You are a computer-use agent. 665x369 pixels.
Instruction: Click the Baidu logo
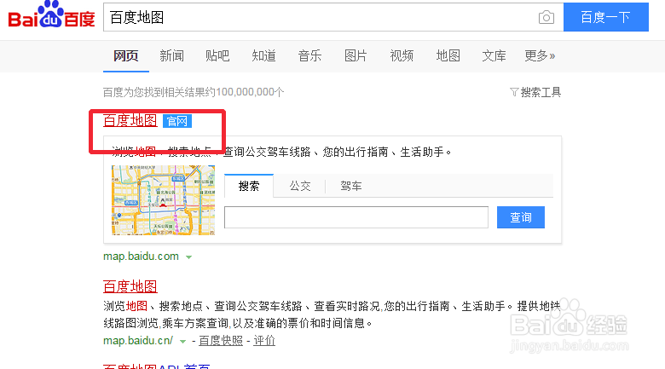coord(51,14)
